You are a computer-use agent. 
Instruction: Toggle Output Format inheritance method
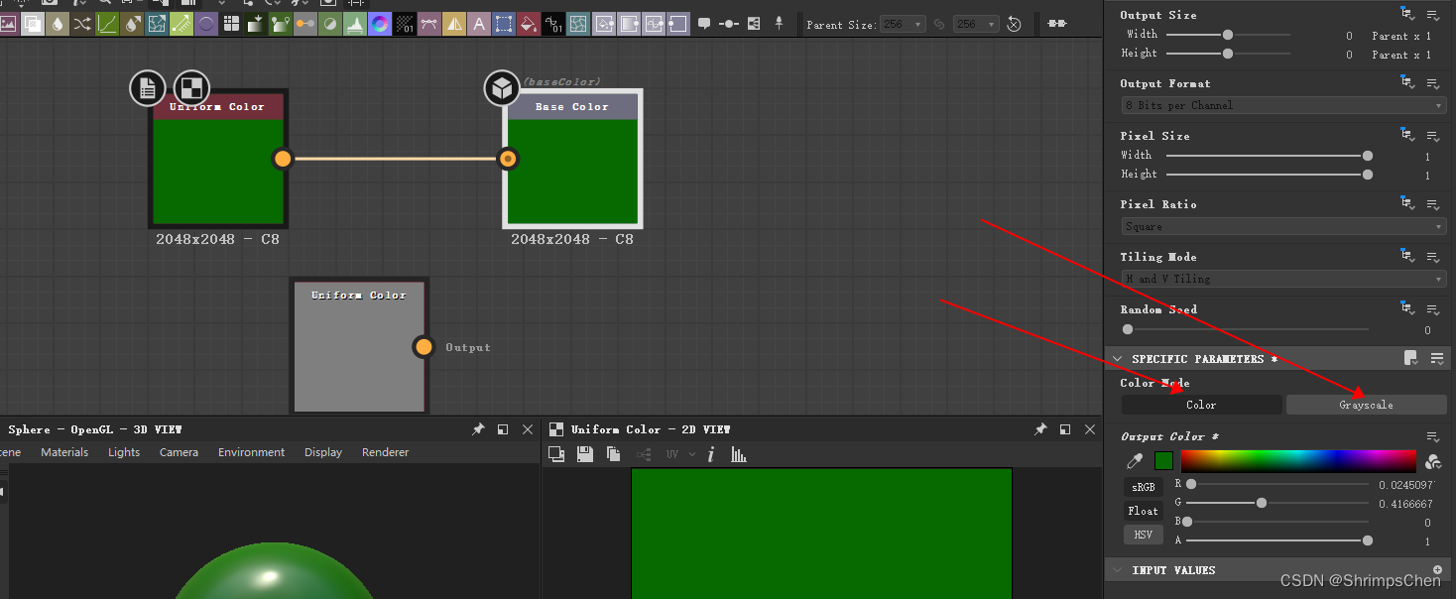point(1408,83)
